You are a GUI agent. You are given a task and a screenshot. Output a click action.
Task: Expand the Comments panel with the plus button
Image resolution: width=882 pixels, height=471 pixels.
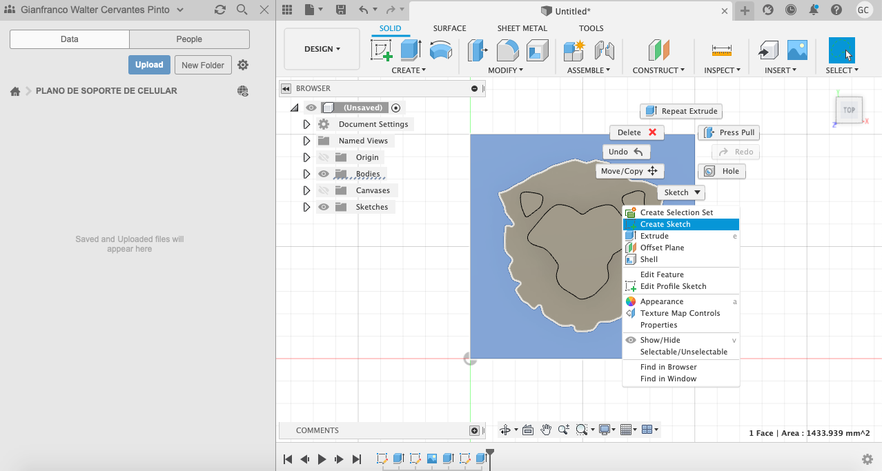tap(474, 430)
